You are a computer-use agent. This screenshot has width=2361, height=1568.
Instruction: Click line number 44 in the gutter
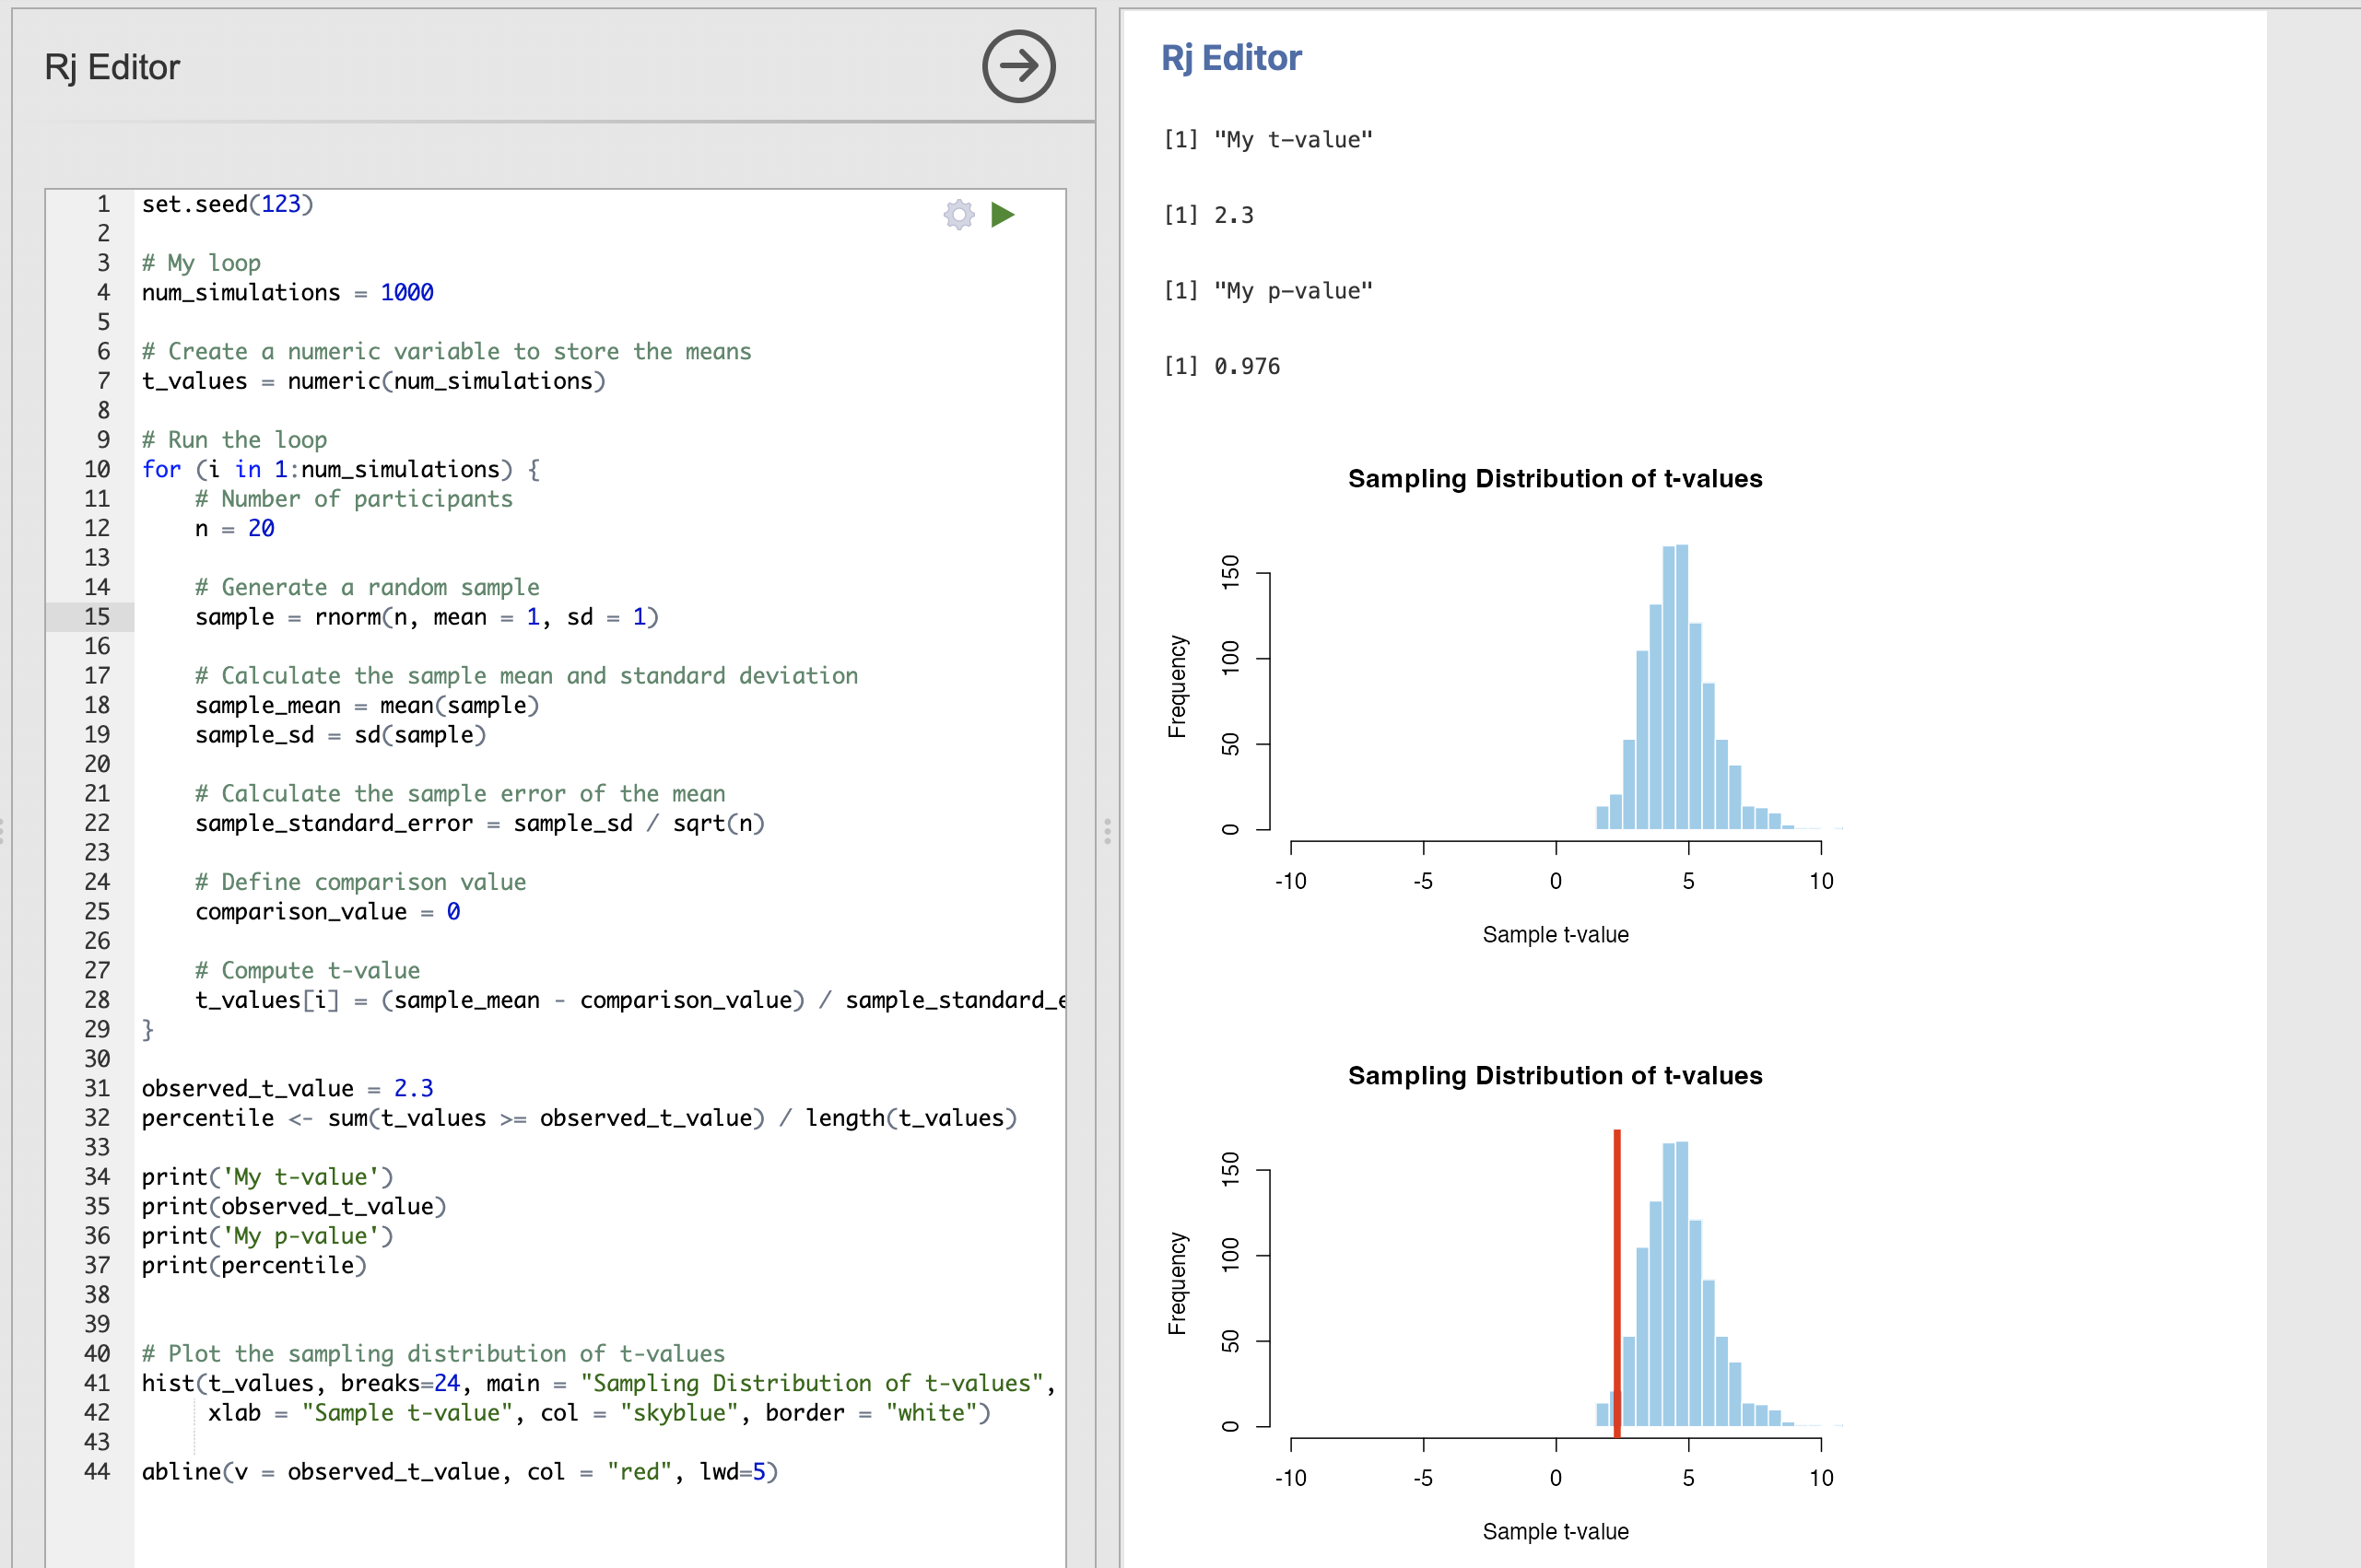click(97, 1471)
